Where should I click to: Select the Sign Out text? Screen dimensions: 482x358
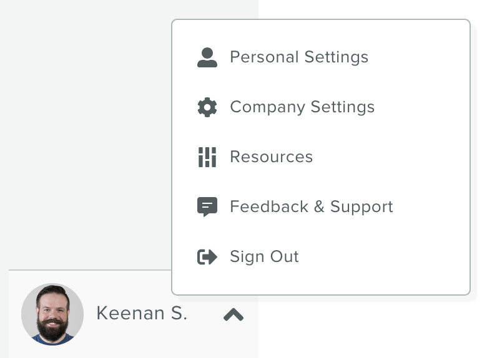point(264,257)
